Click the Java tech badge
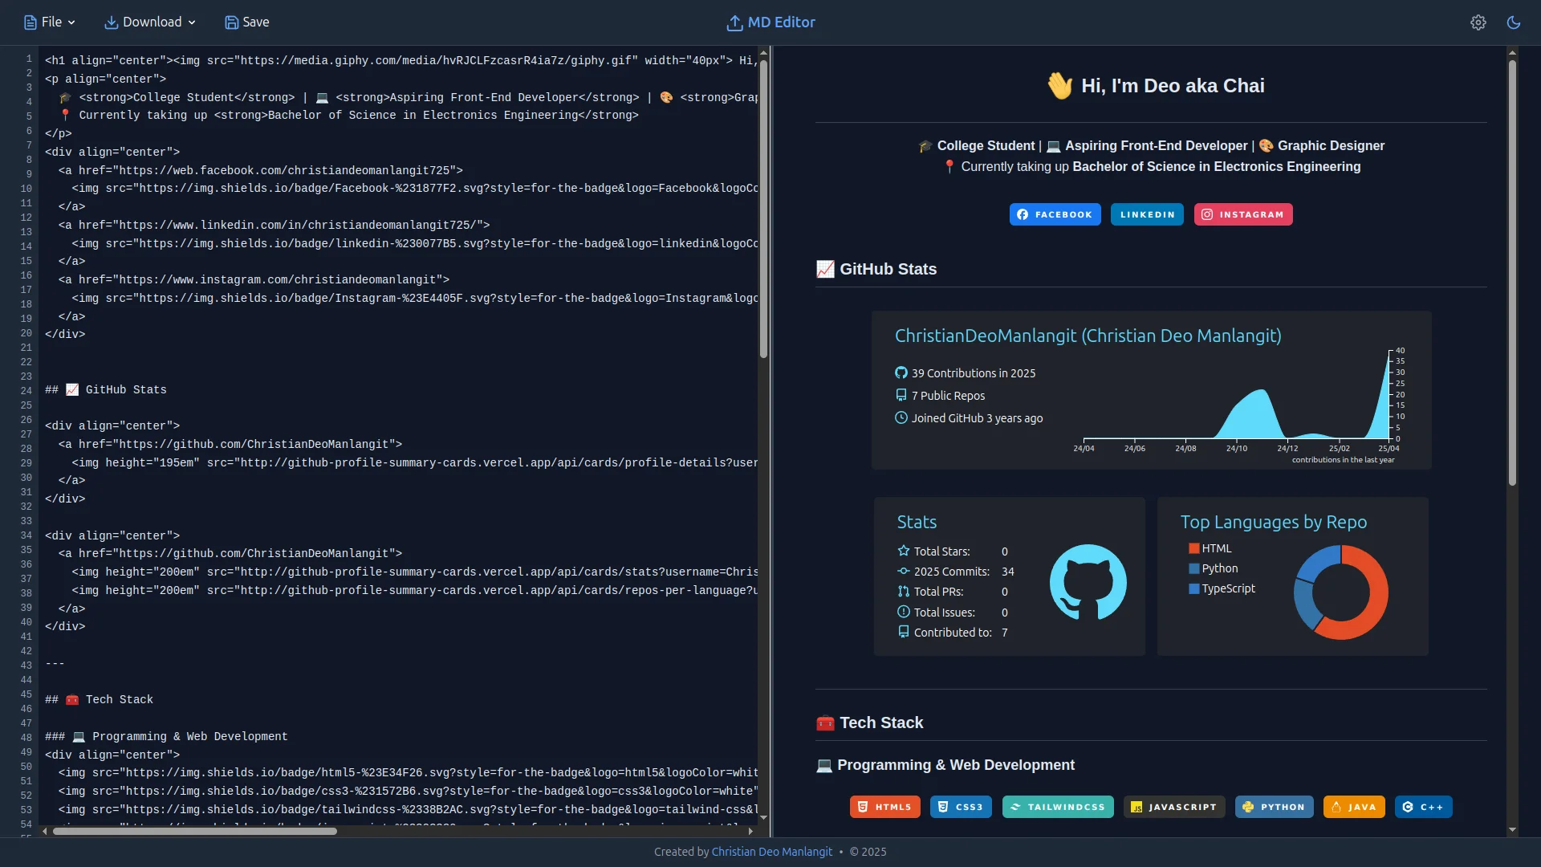This screenshot has height=867, width=1541. 1354,807
